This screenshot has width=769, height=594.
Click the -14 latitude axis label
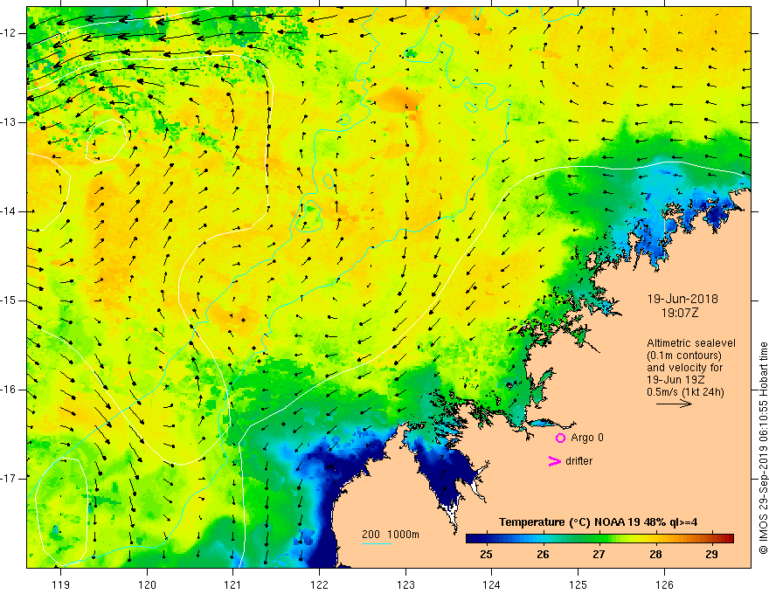pos(9,211)
